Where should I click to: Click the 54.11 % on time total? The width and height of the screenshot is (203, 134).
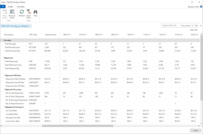pyautogui.click(x=48, y=110)
